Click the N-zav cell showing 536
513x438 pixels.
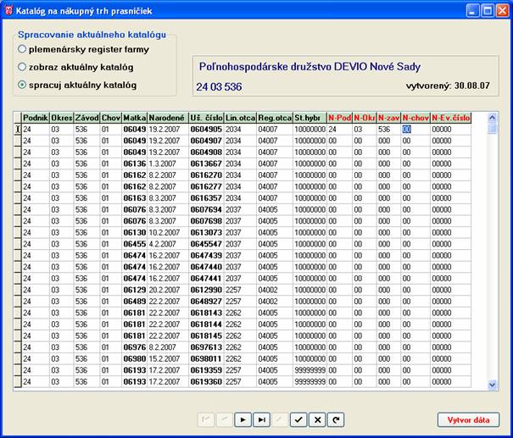[x=388, y=130]
